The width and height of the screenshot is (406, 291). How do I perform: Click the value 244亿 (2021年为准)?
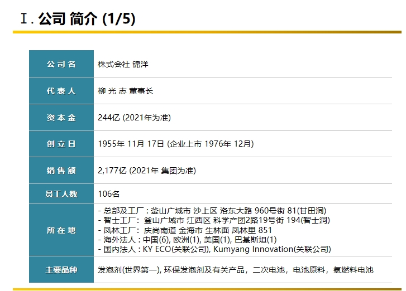click(134, 118)
